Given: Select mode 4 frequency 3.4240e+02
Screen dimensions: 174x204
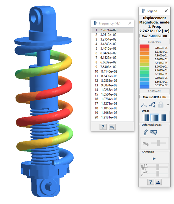Looking at the screenshot, I should pyautogui.click(x=112, y=44).
